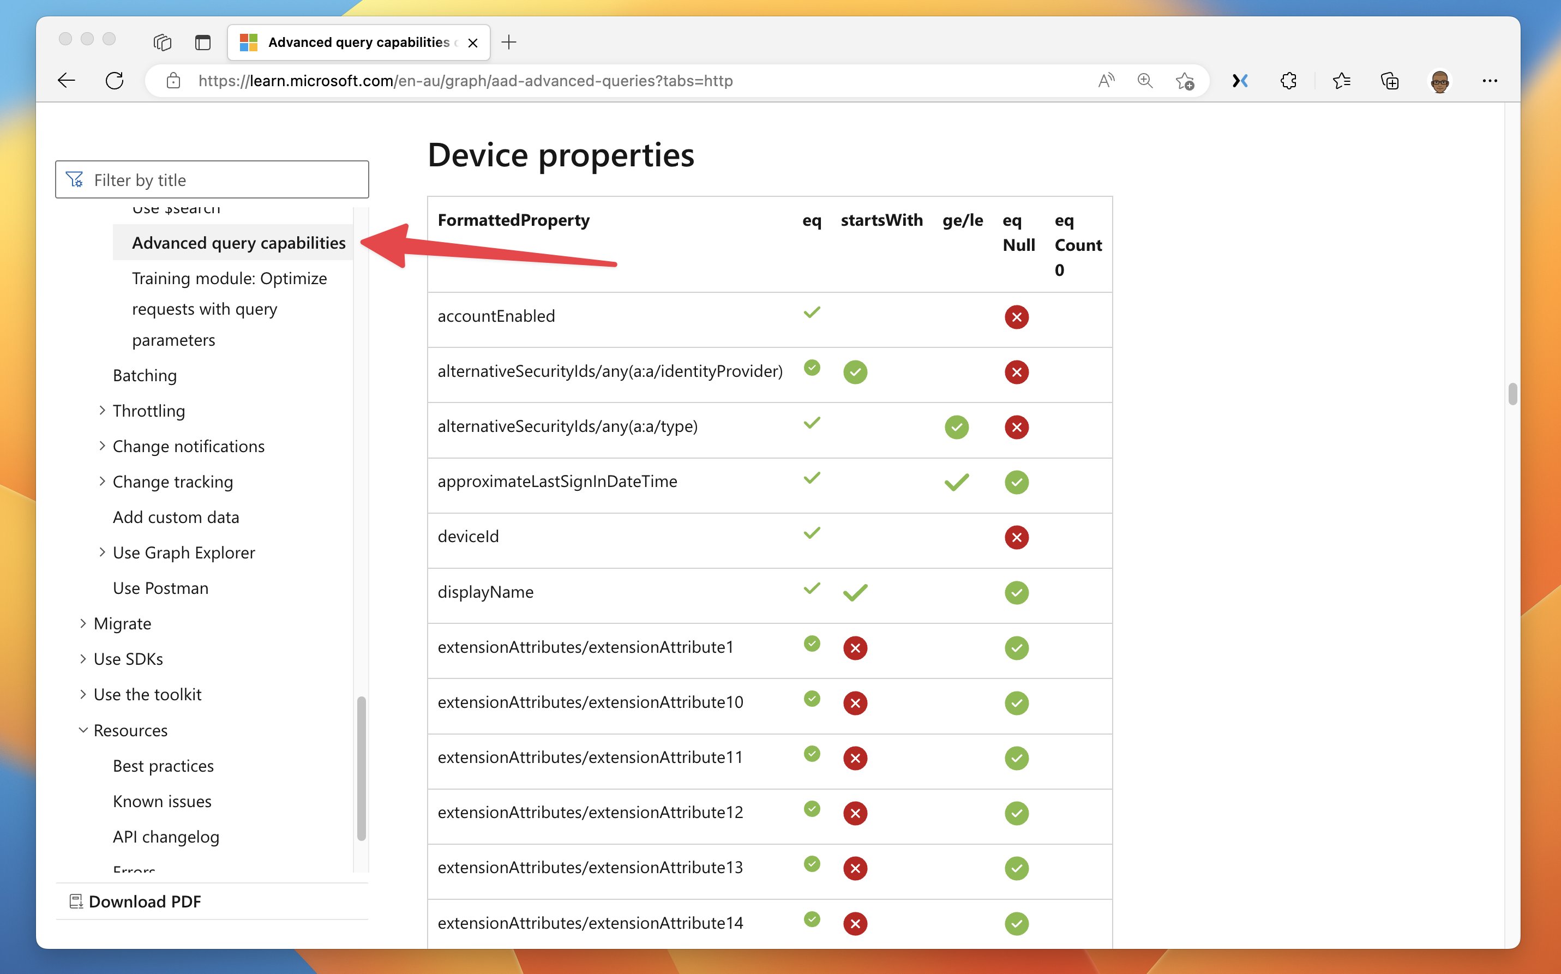Open Add custom data article
This screenshot has height=974, width=1561.
coord(176,516)
